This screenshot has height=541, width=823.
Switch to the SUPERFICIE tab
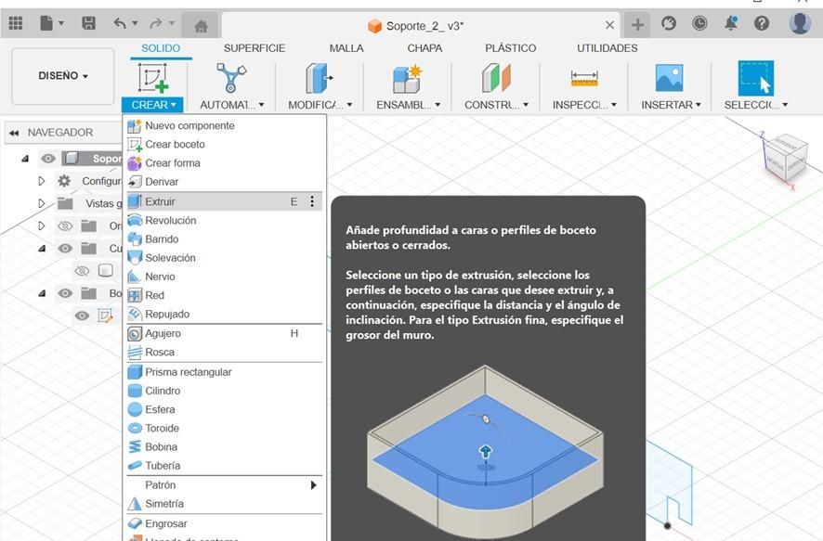click(254, 48)
